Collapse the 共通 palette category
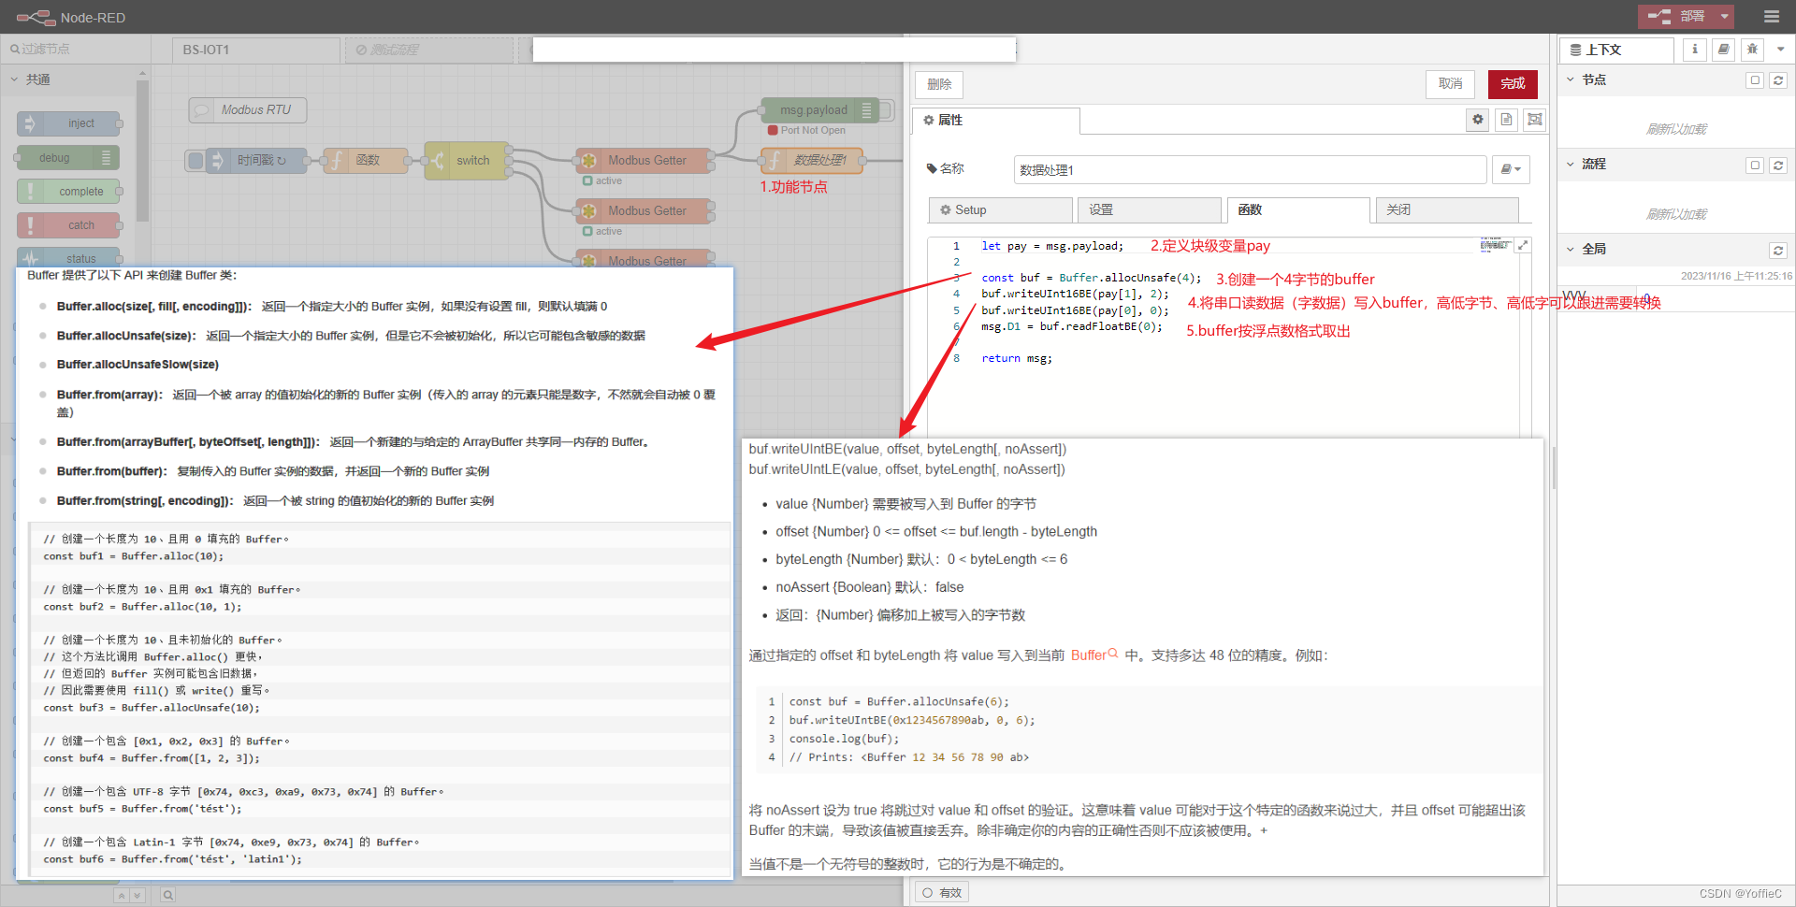1796x907 pixels. (x=14, y=79)
